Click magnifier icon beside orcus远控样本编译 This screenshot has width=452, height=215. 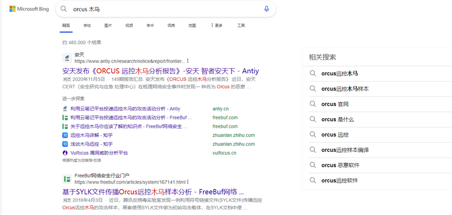(x=313, y=150)
